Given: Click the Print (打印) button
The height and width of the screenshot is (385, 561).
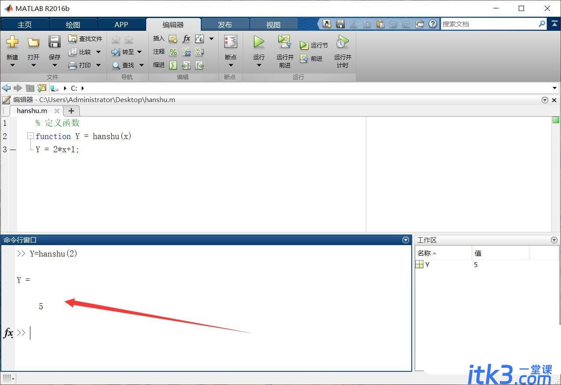Looking at the screenshot, I should (80, 65).
